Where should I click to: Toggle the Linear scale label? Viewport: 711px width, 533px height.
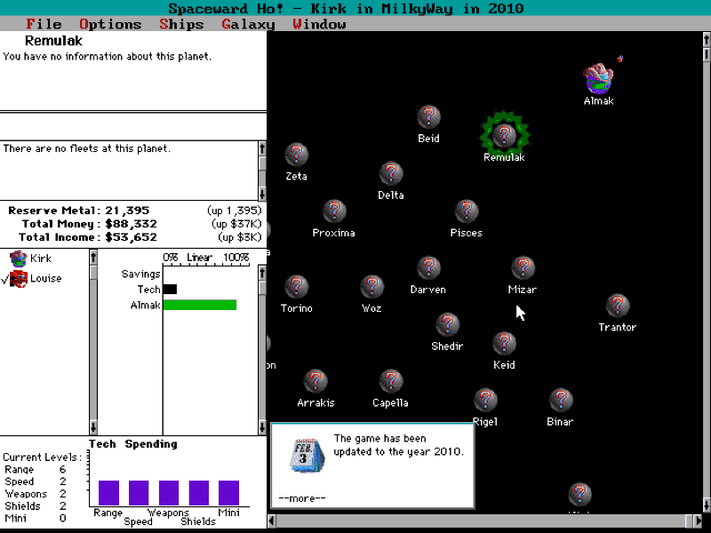(x=199, y=258)
